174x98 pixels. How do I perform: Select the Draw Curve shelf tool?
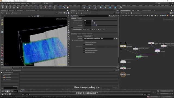[37, 8]
